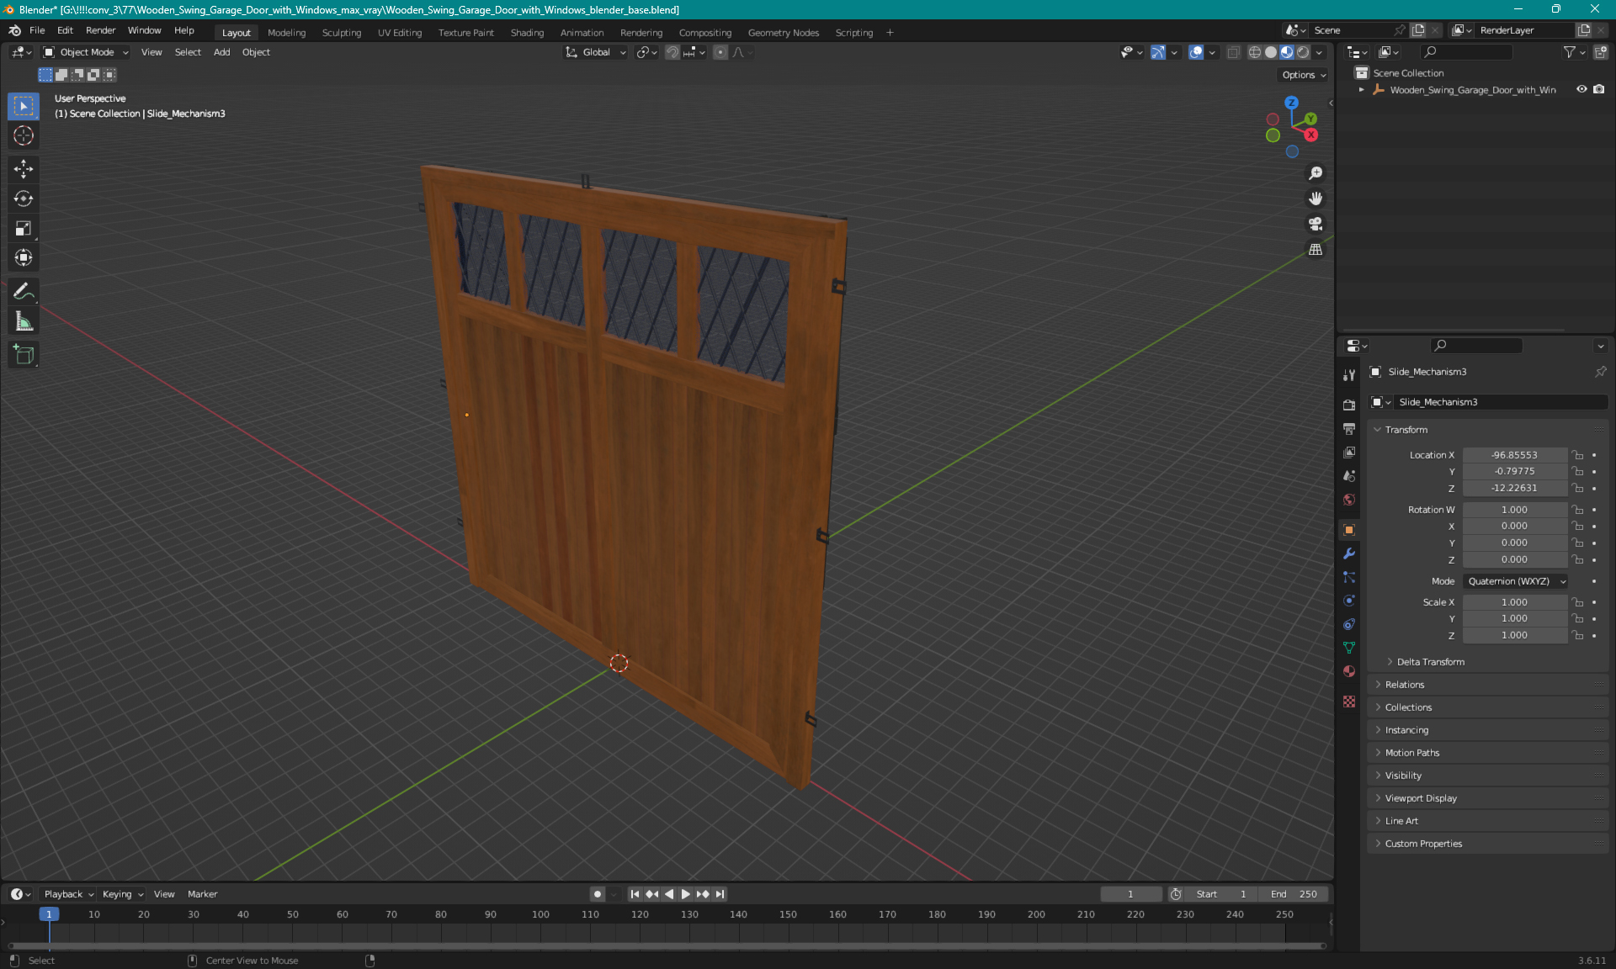Open the Render properties tab
This screenshot has height=969, width=1616.
(x=1349, y=405)
